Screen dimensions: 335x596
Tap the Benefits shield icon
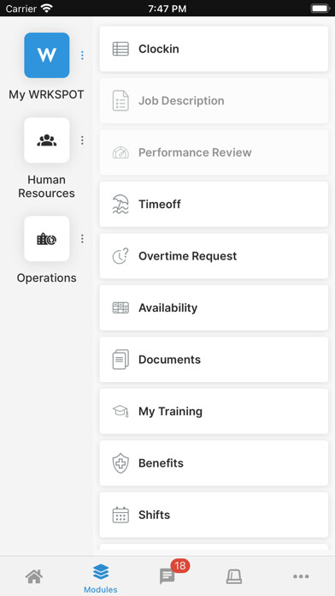(x=120, y=463)
